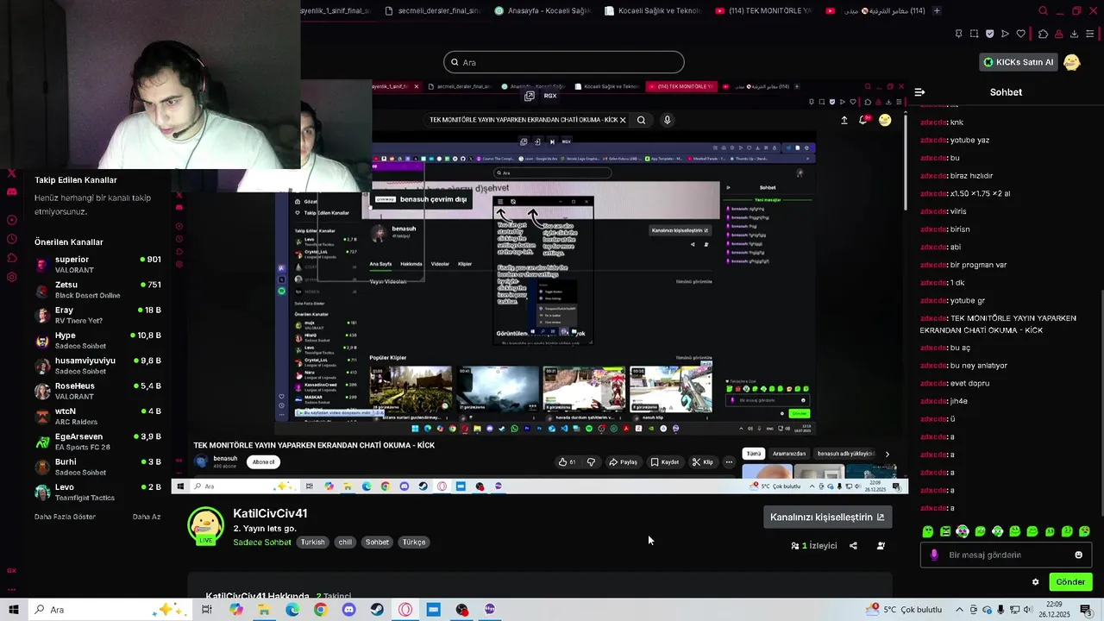
Task: Open Chrome from the Windows taskbar
Action: 320,610
